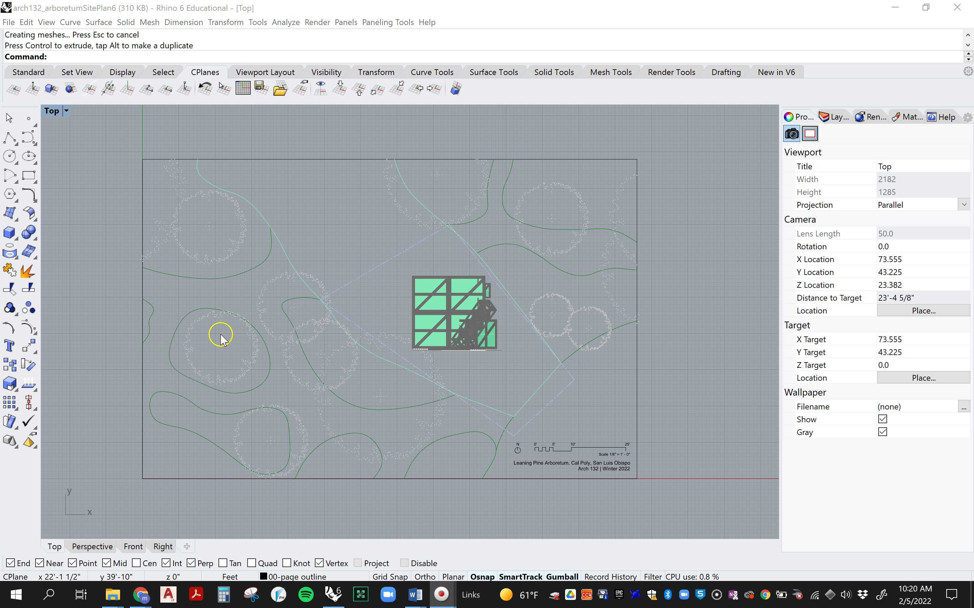This screenshot has height=608, width=974.
Task: Select the Text object tool
Action: click(x=9, y=346)
